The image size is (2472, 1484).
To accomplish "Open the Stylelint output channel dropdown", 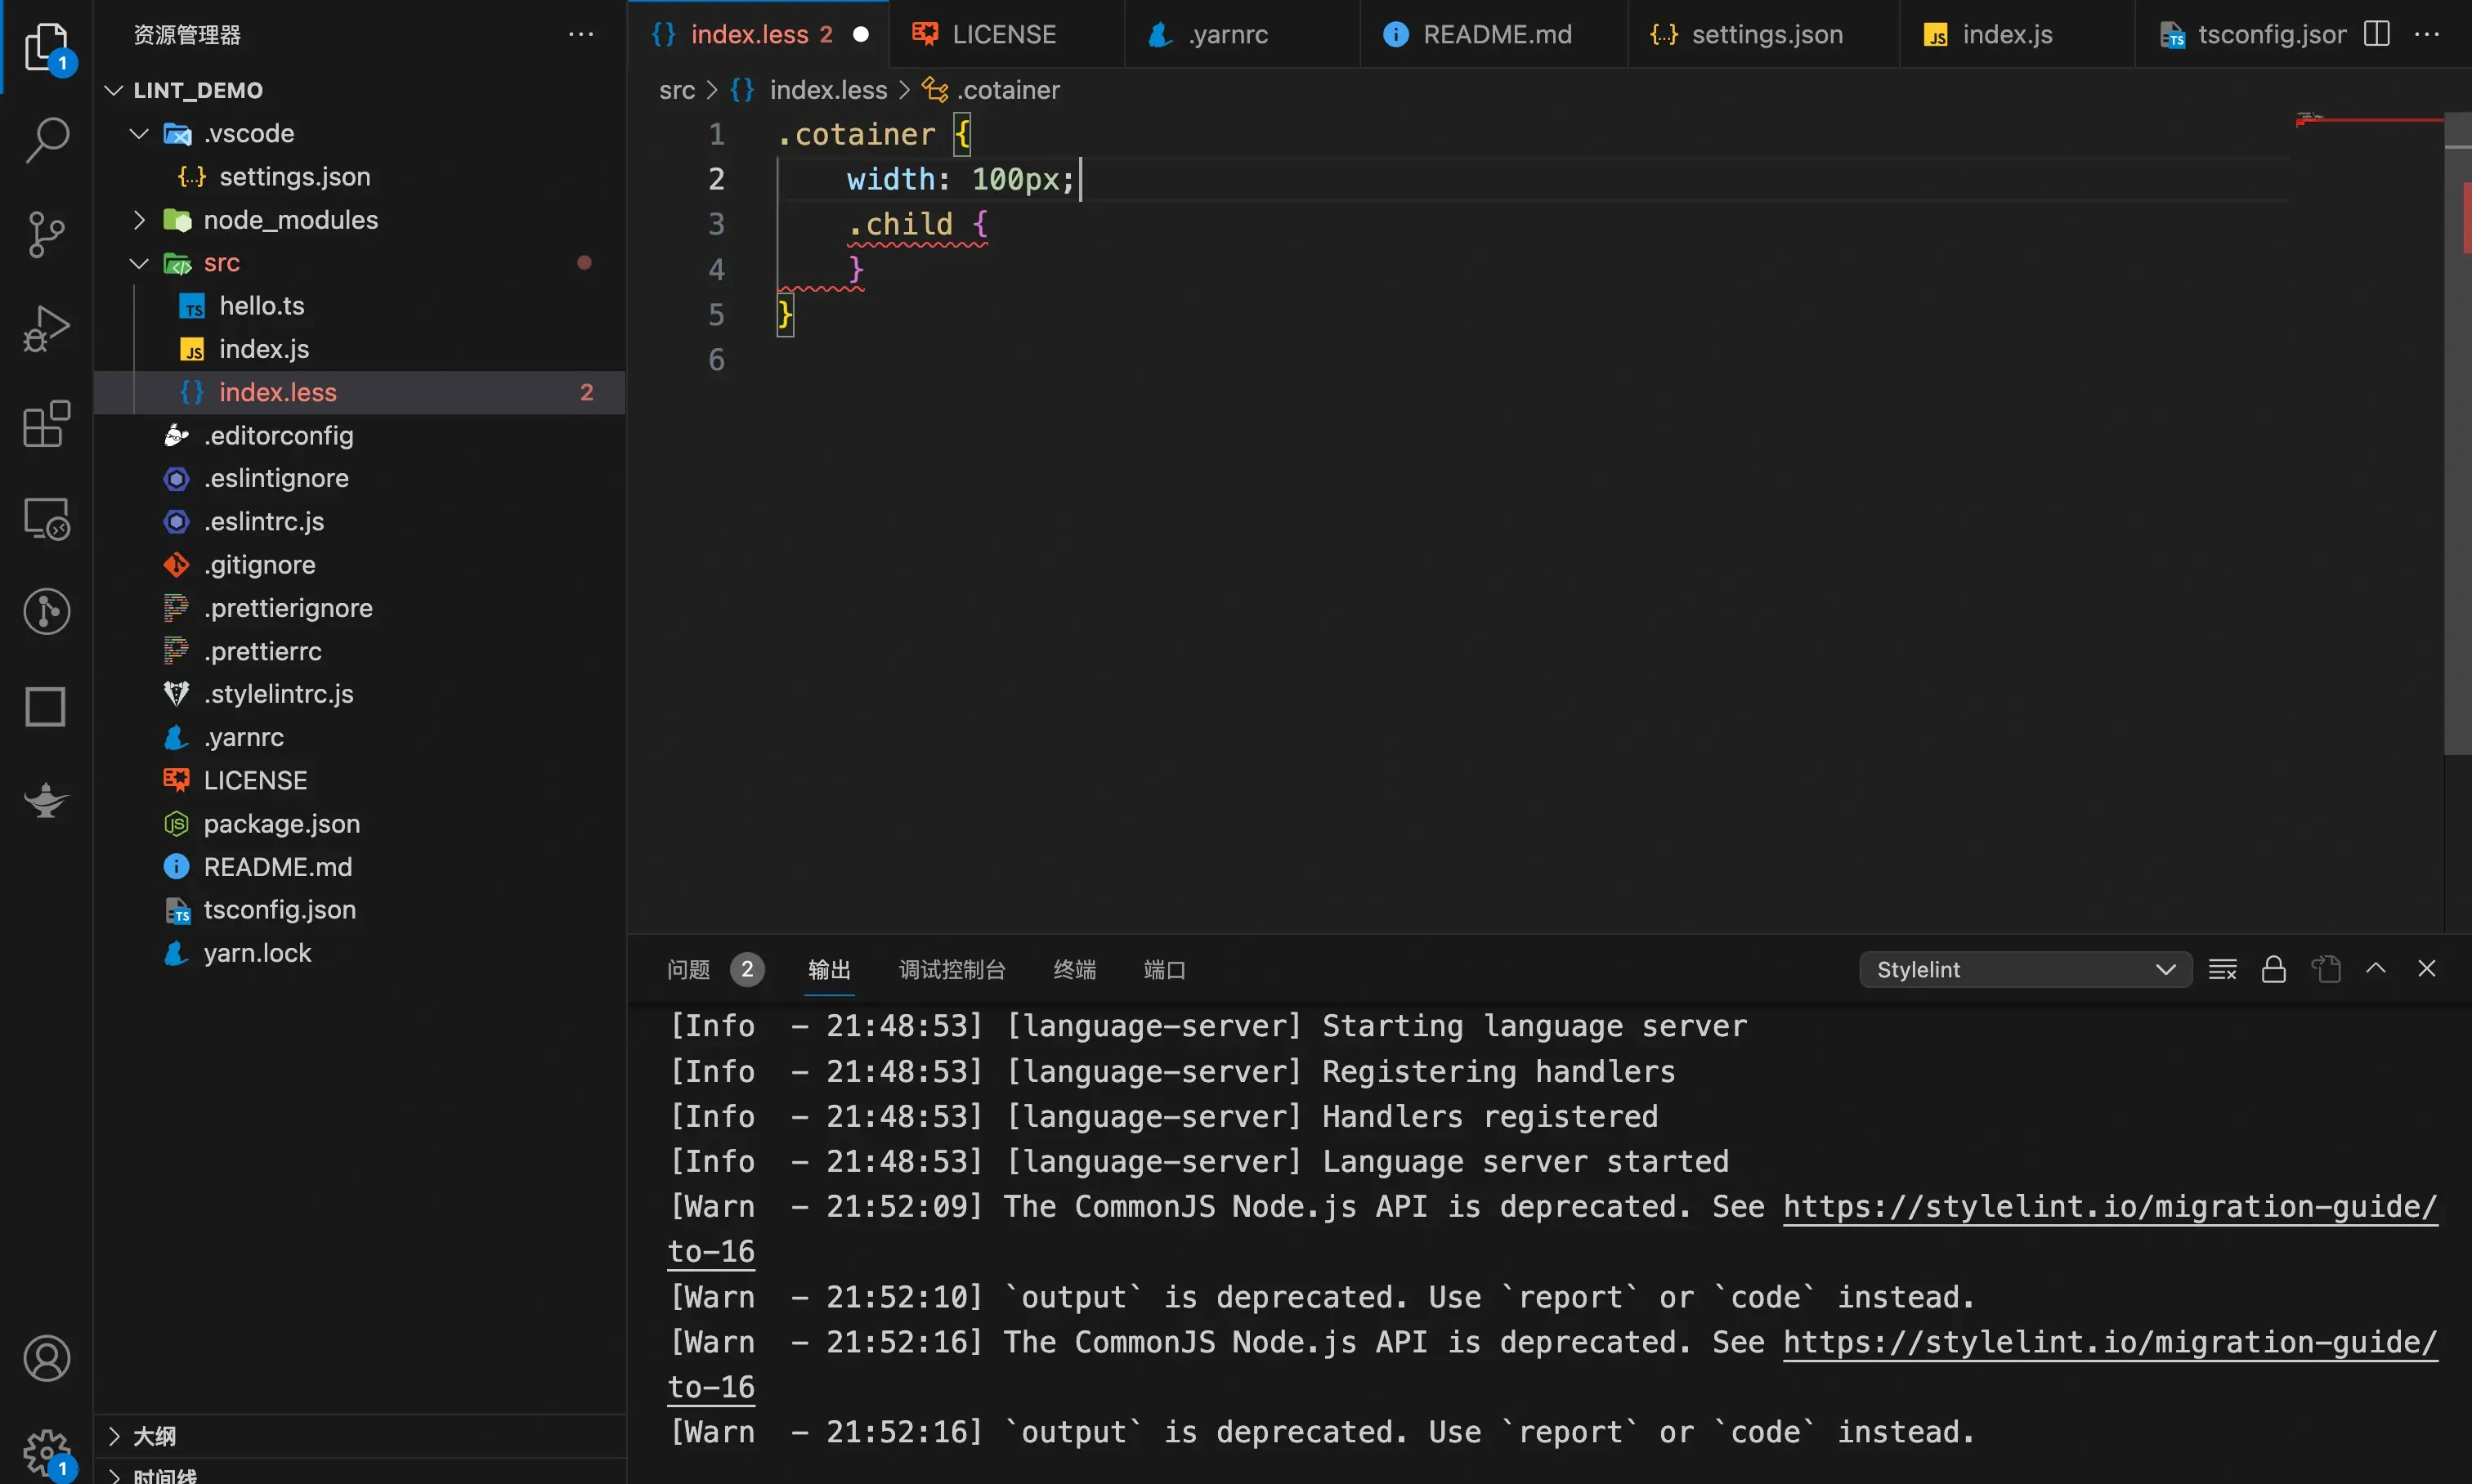I will pos(2025,969).
